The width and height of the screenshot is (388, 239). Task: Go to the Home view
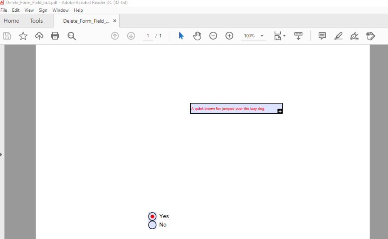11,21
